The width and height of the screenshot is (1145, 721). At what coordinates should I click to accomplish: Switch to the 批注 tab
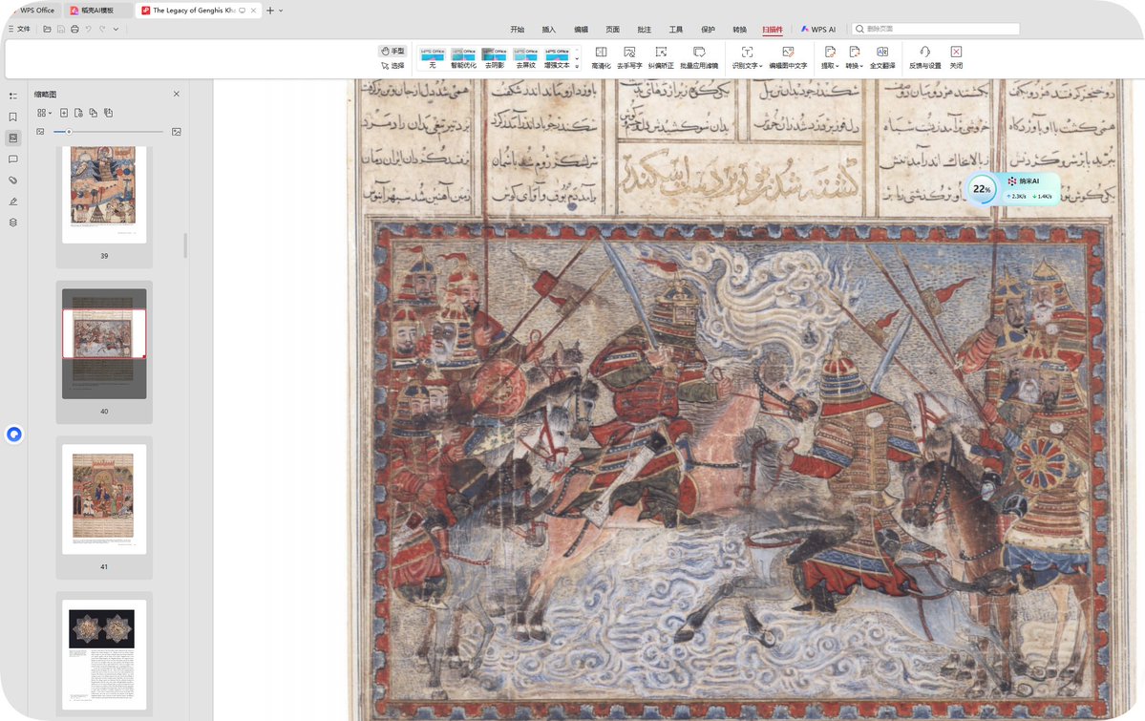[x=644, y=30]
